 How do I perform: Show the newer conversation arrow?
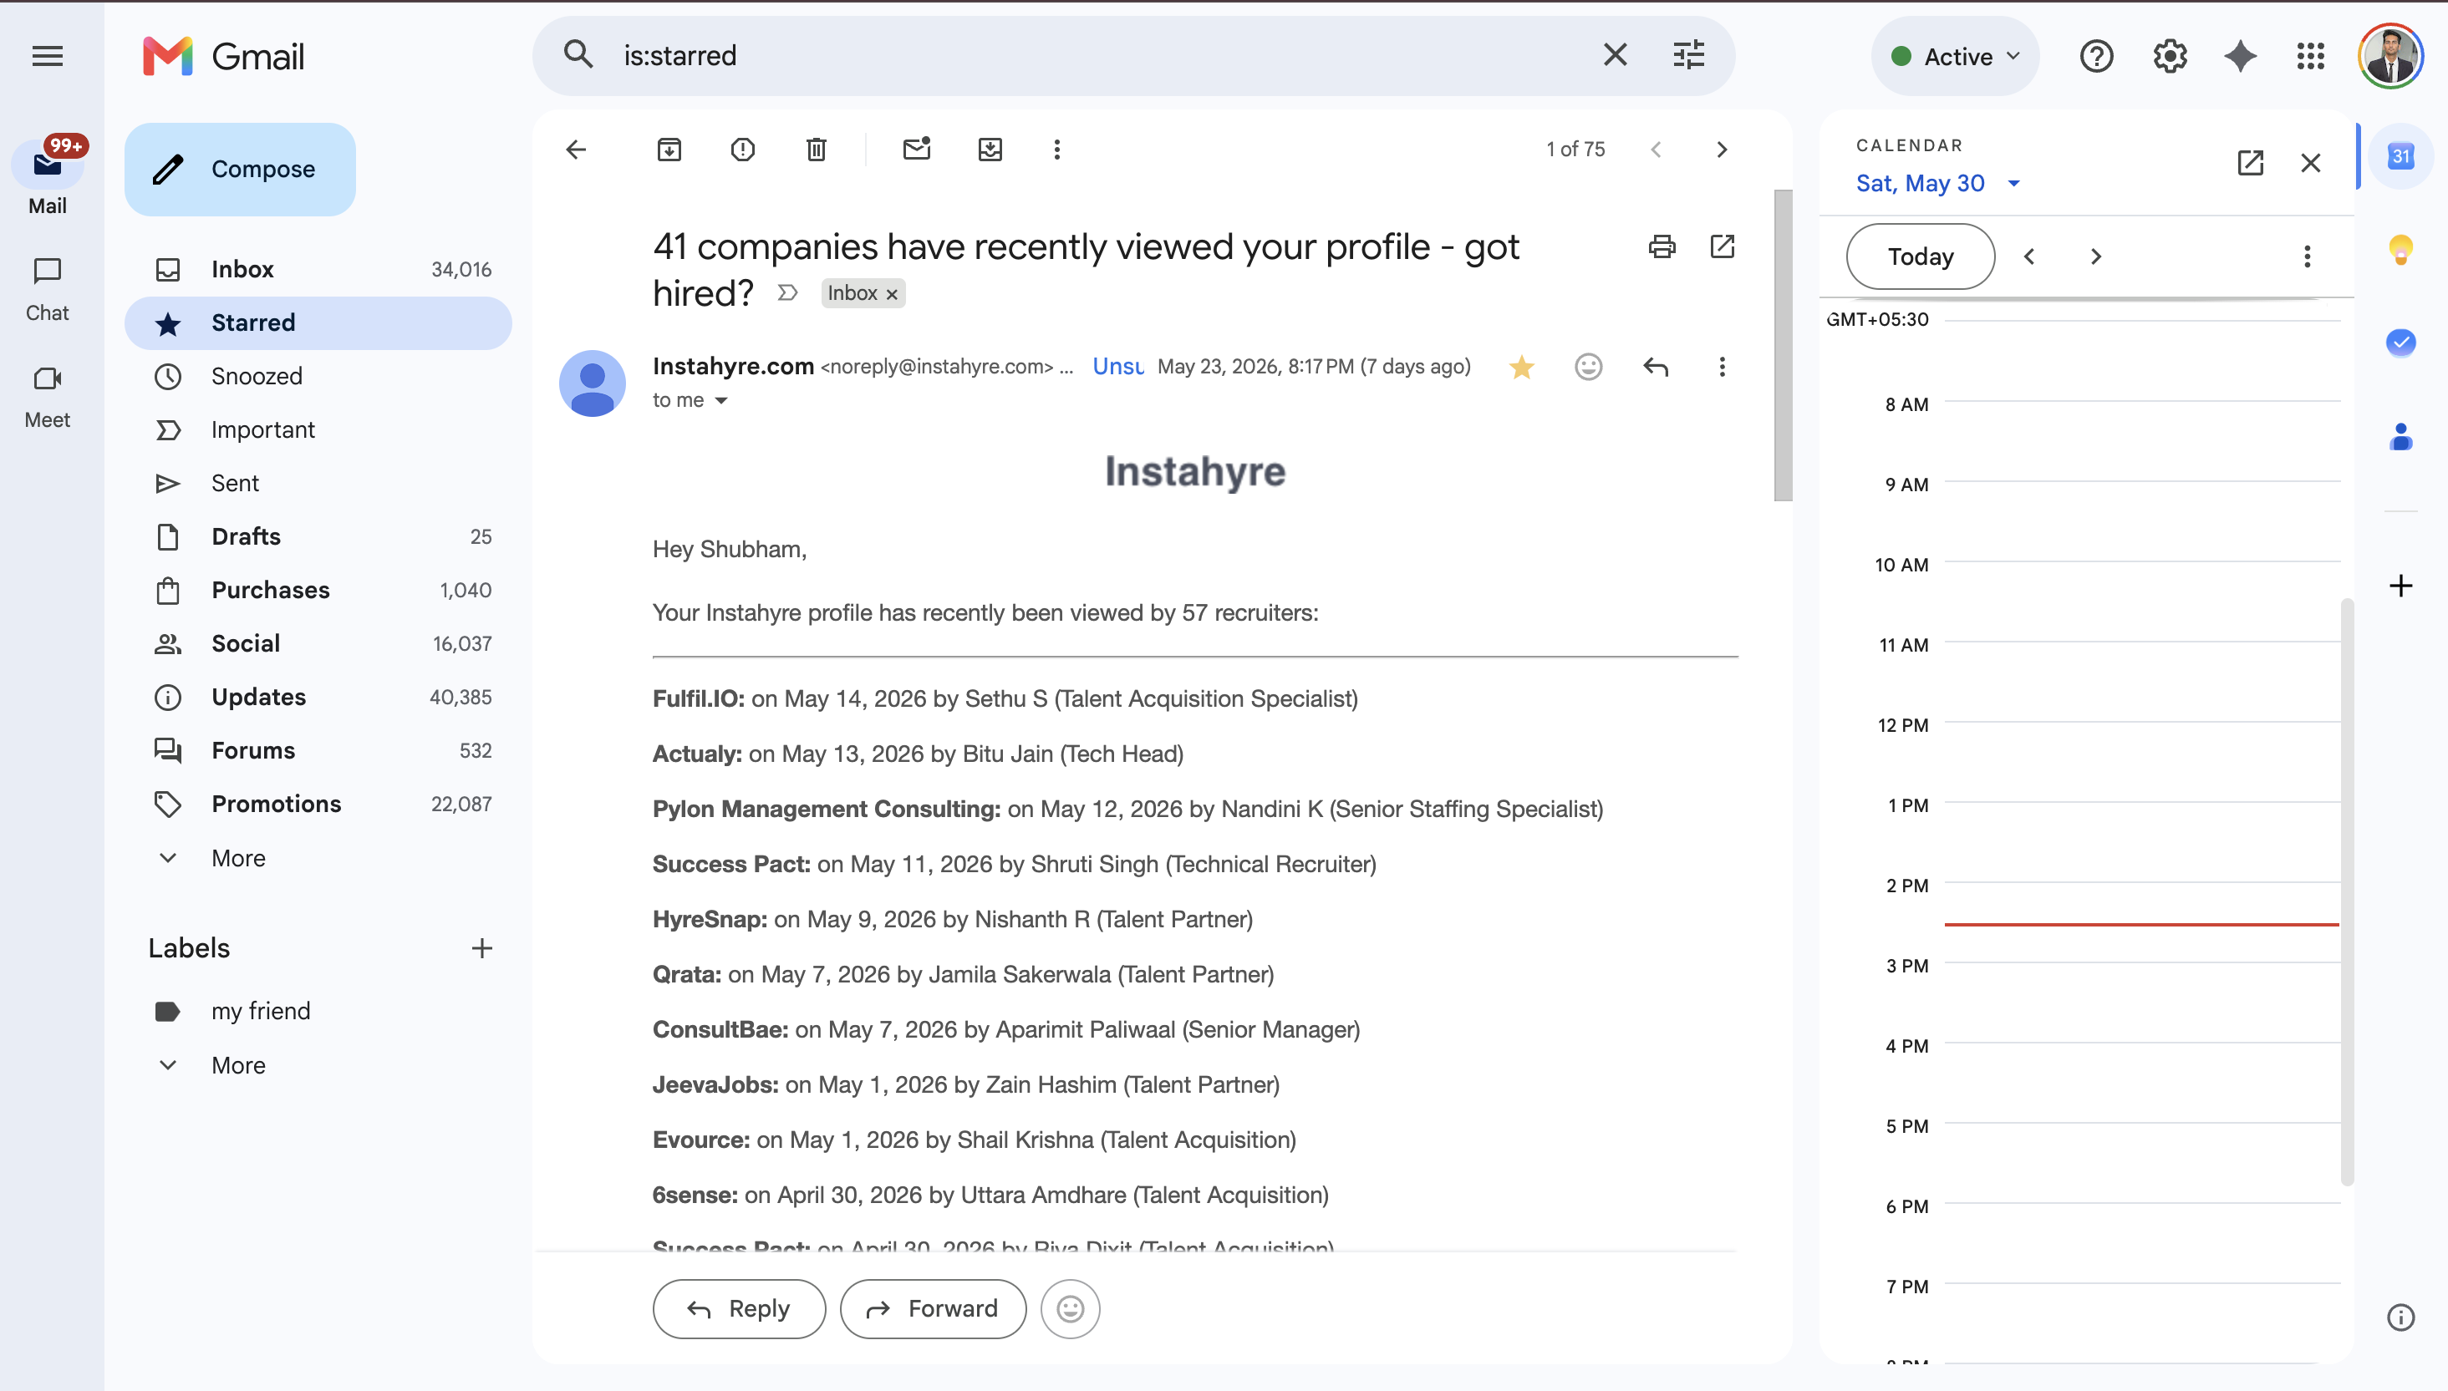1656,149
